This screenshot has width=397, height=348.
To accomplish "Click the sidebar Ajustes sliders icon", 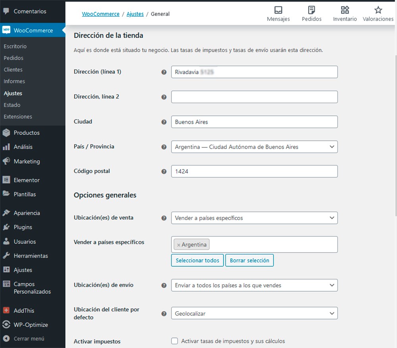I will pyautogui.click(x=6, y=270).
